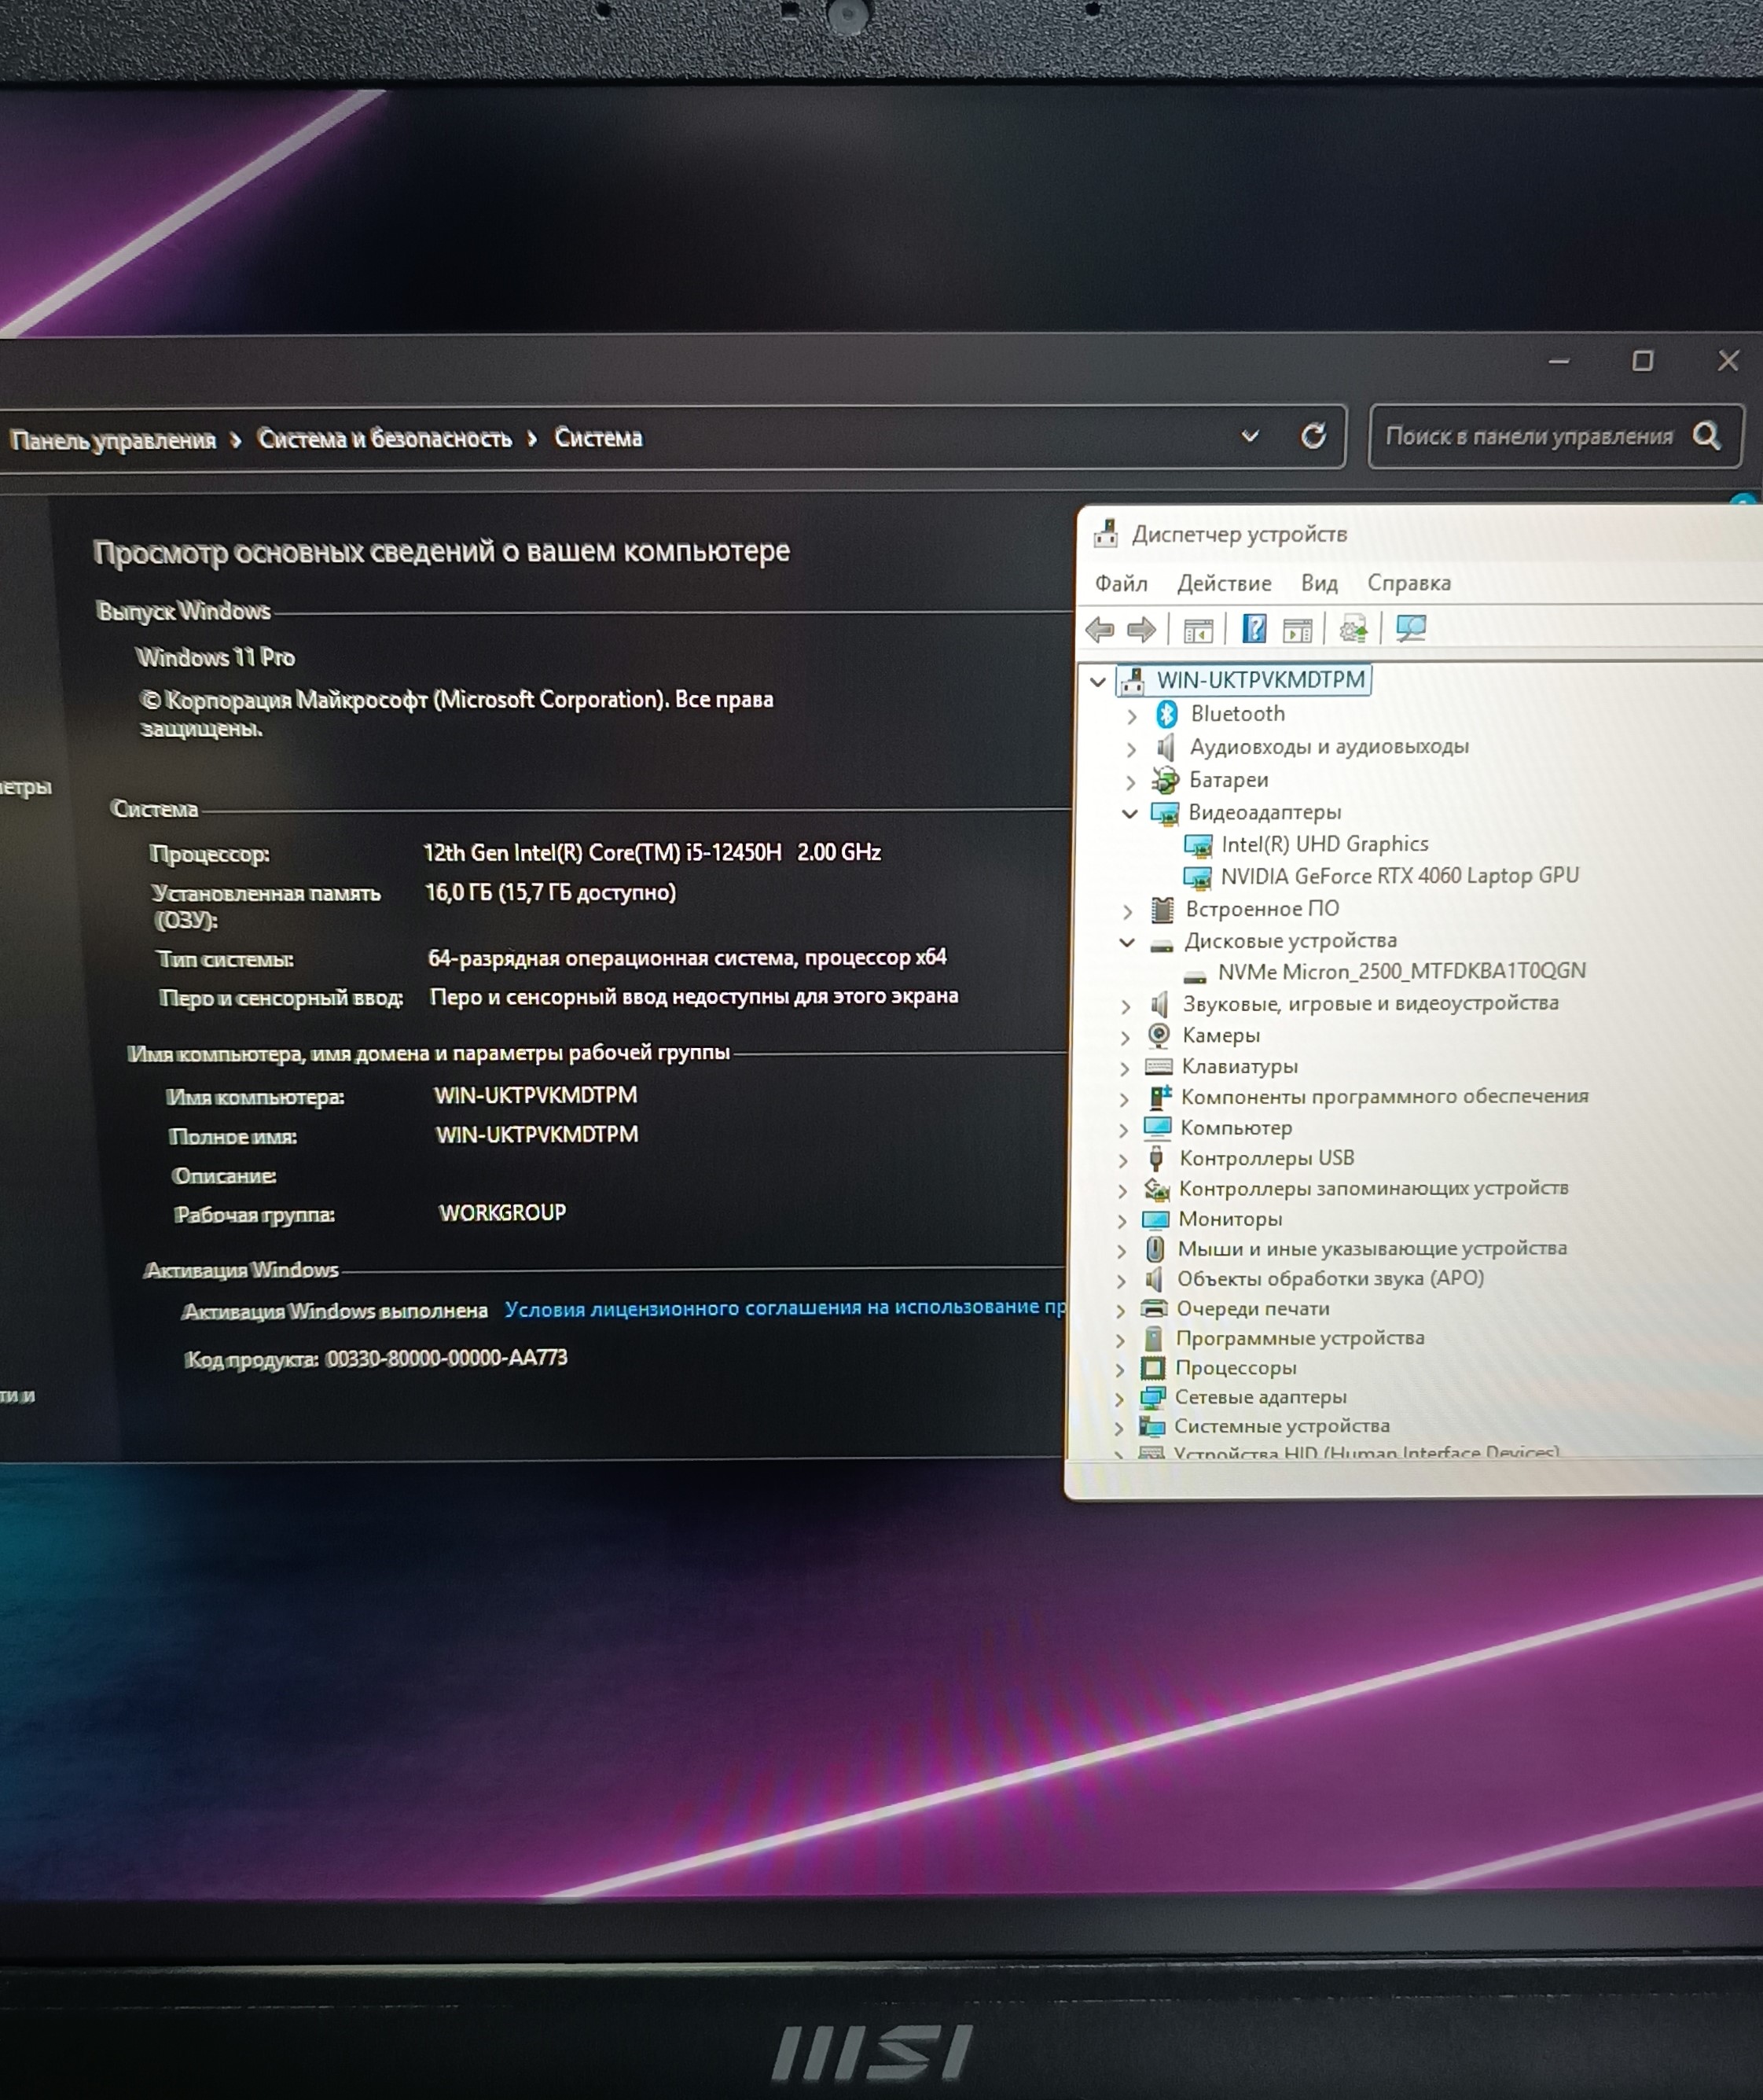Image resolution: width=1763 pixels, height=2100 pixels.
Task: Toggle the action pane toolbar icon
Action: (x=1297, y=630)
